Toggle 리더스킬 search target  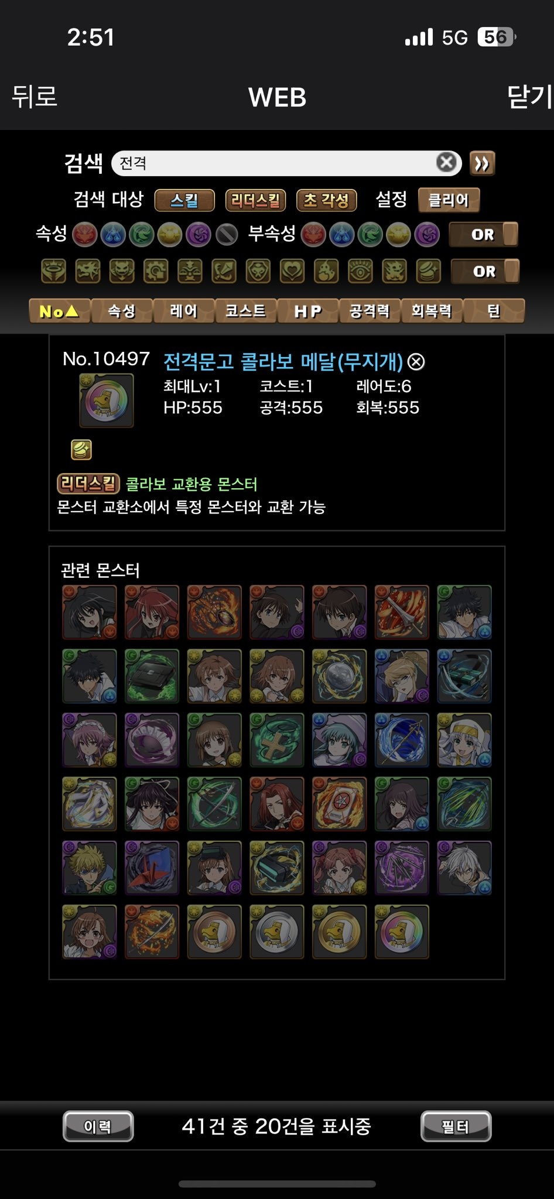[256, 200]
